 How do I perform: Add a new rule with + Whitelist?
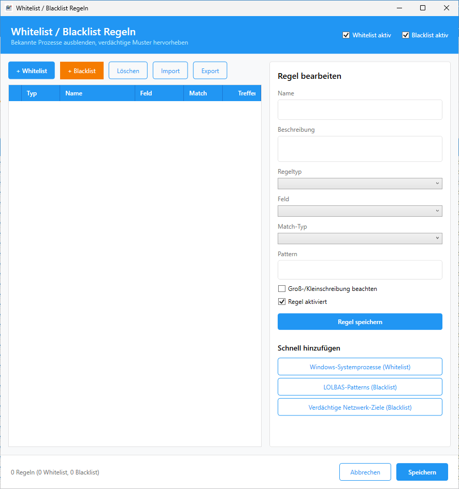(x=31, y=70)
